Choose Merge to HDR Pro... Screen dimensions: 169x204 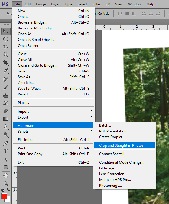click(125, 180)
